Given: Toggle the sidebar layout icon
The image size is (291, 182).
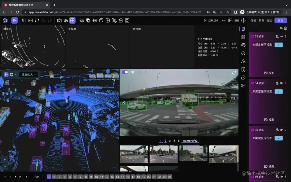Looking at the screenshot, I should click(24, 20).
